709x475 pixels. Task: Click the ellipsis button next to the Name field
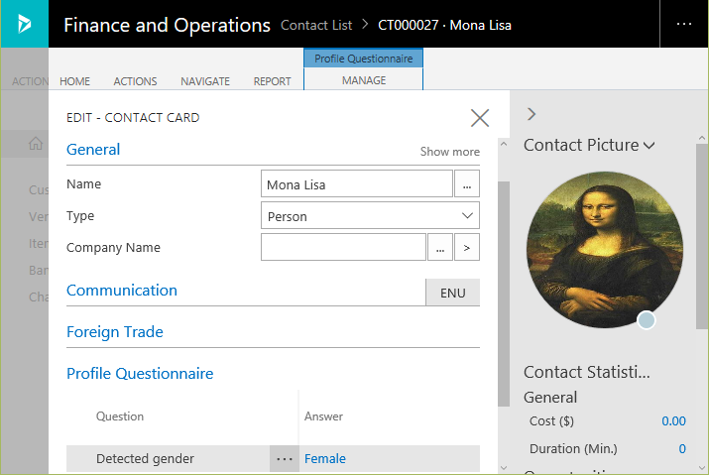coord(467,183)
